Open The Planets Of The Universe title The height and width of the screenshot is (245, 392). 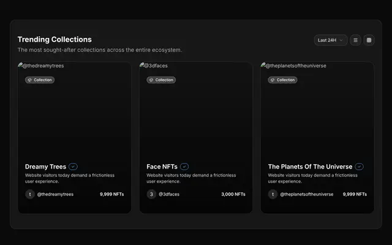(310, 167)
